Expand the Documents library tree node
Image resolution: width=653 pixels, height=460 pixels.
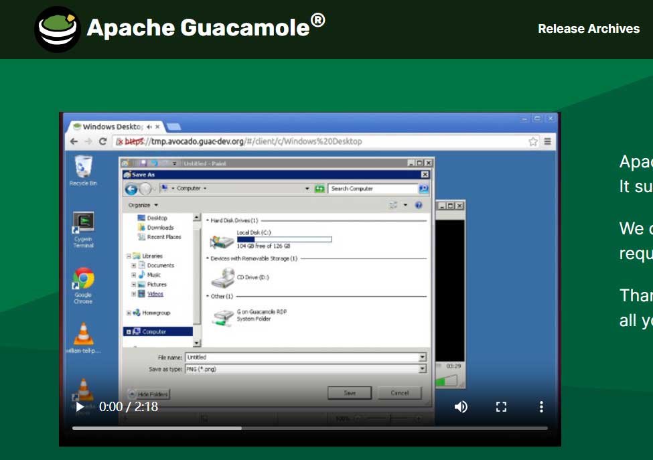point(134,266)
